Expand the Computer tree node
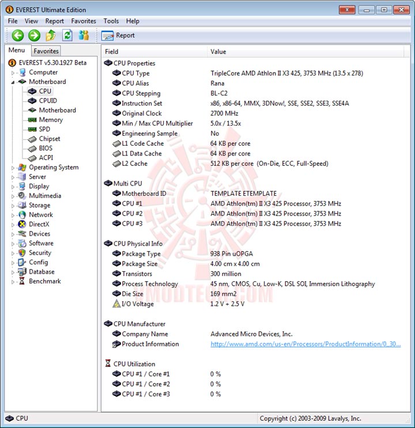This screenshot has width=415, height=428. [13, 73]
